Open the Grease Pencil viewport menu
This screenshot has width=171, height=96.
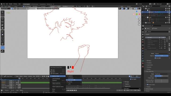[48, 9]
